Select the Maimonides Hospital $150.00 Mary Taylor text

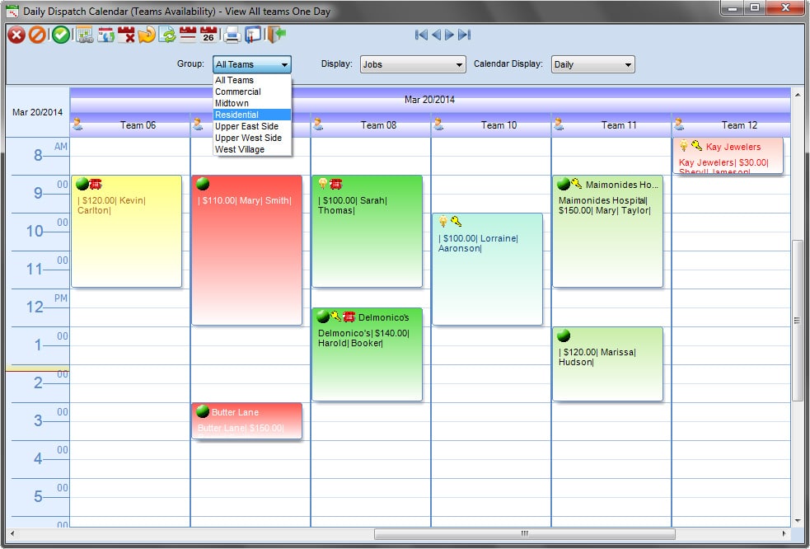(604, 205)
